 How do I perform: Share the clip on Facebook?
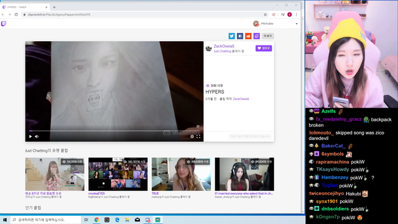[240, 36]
